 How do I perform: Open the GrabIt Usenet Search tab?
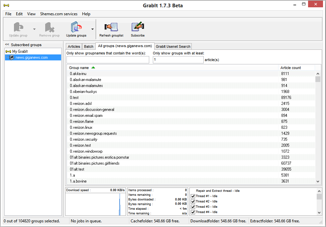[173, 46]
